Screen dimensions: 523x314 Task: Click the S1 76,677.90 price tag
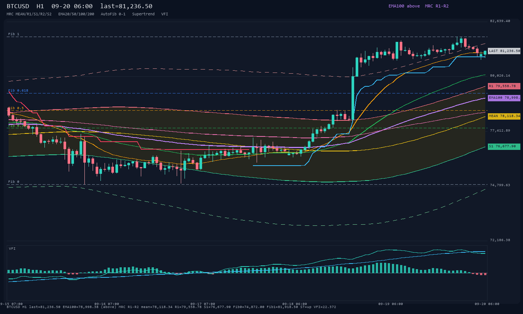(x=504, y=147)
